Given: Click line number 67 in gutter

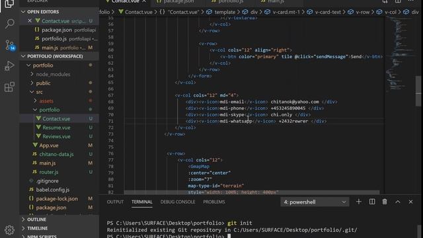Looking at the screenshot, I should click(110, 95).
